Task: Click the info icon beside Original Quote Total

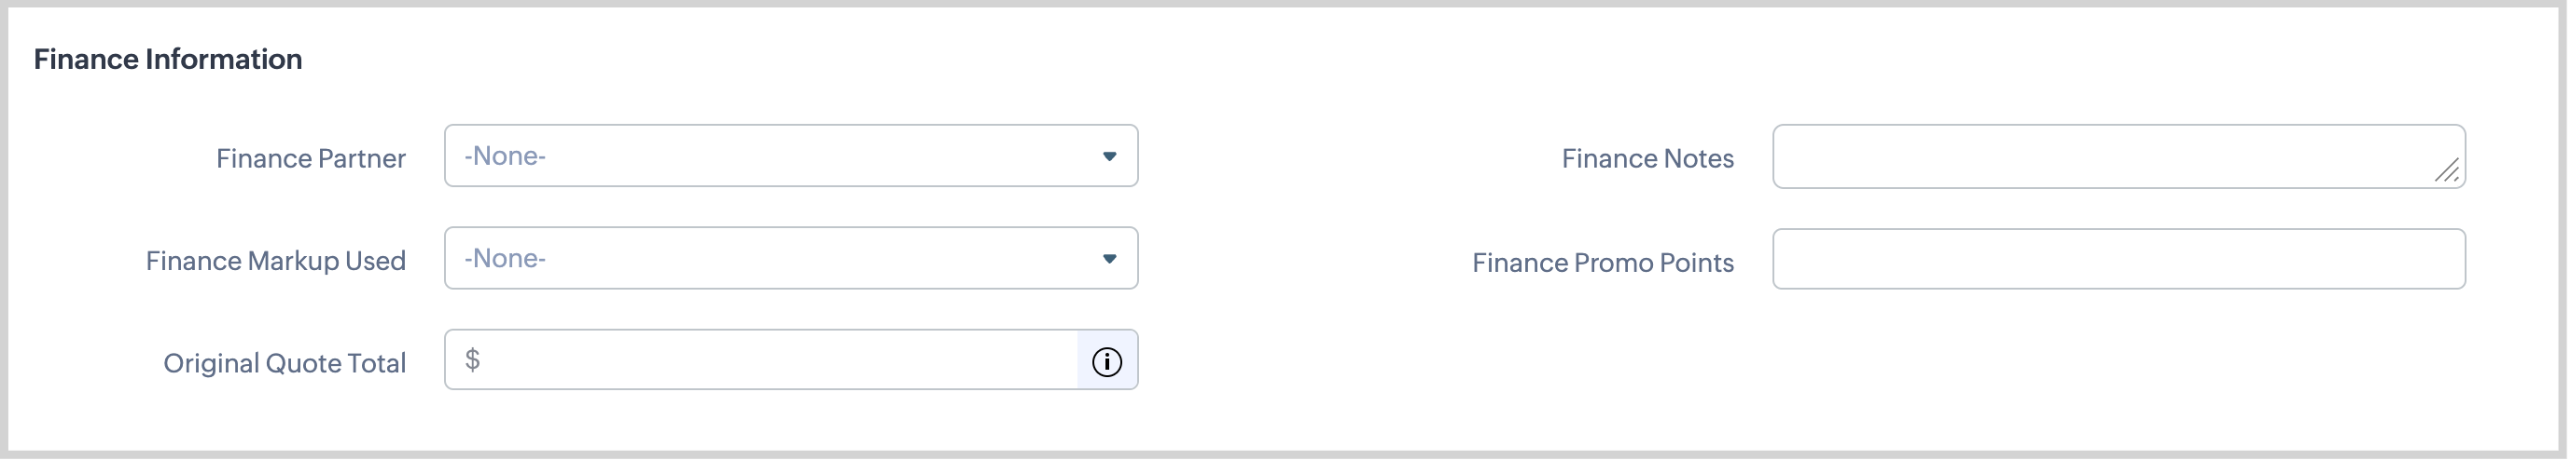Action: point(1106,361)
